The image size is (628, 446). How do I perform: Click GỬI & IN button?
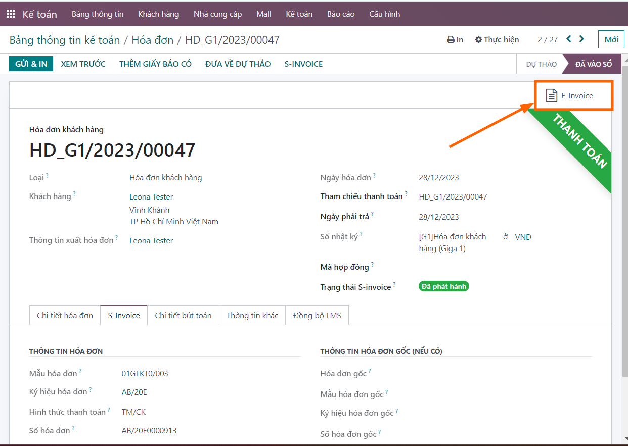pyautogui.click(x=31, y=64)
